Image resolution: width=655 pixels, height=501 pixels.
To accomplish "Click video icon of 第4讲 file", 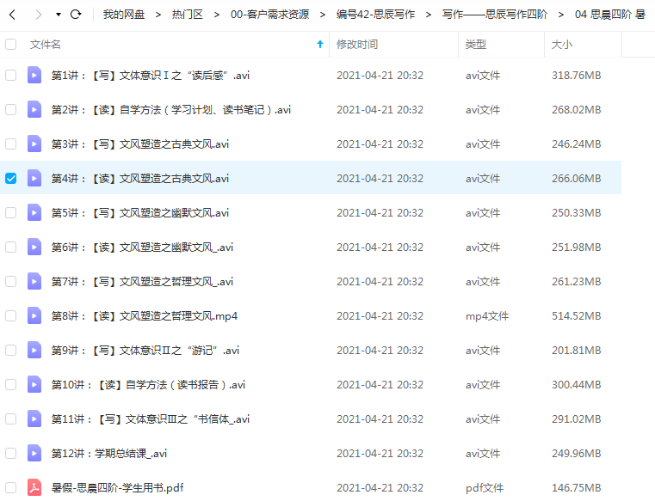I will 34,179.
